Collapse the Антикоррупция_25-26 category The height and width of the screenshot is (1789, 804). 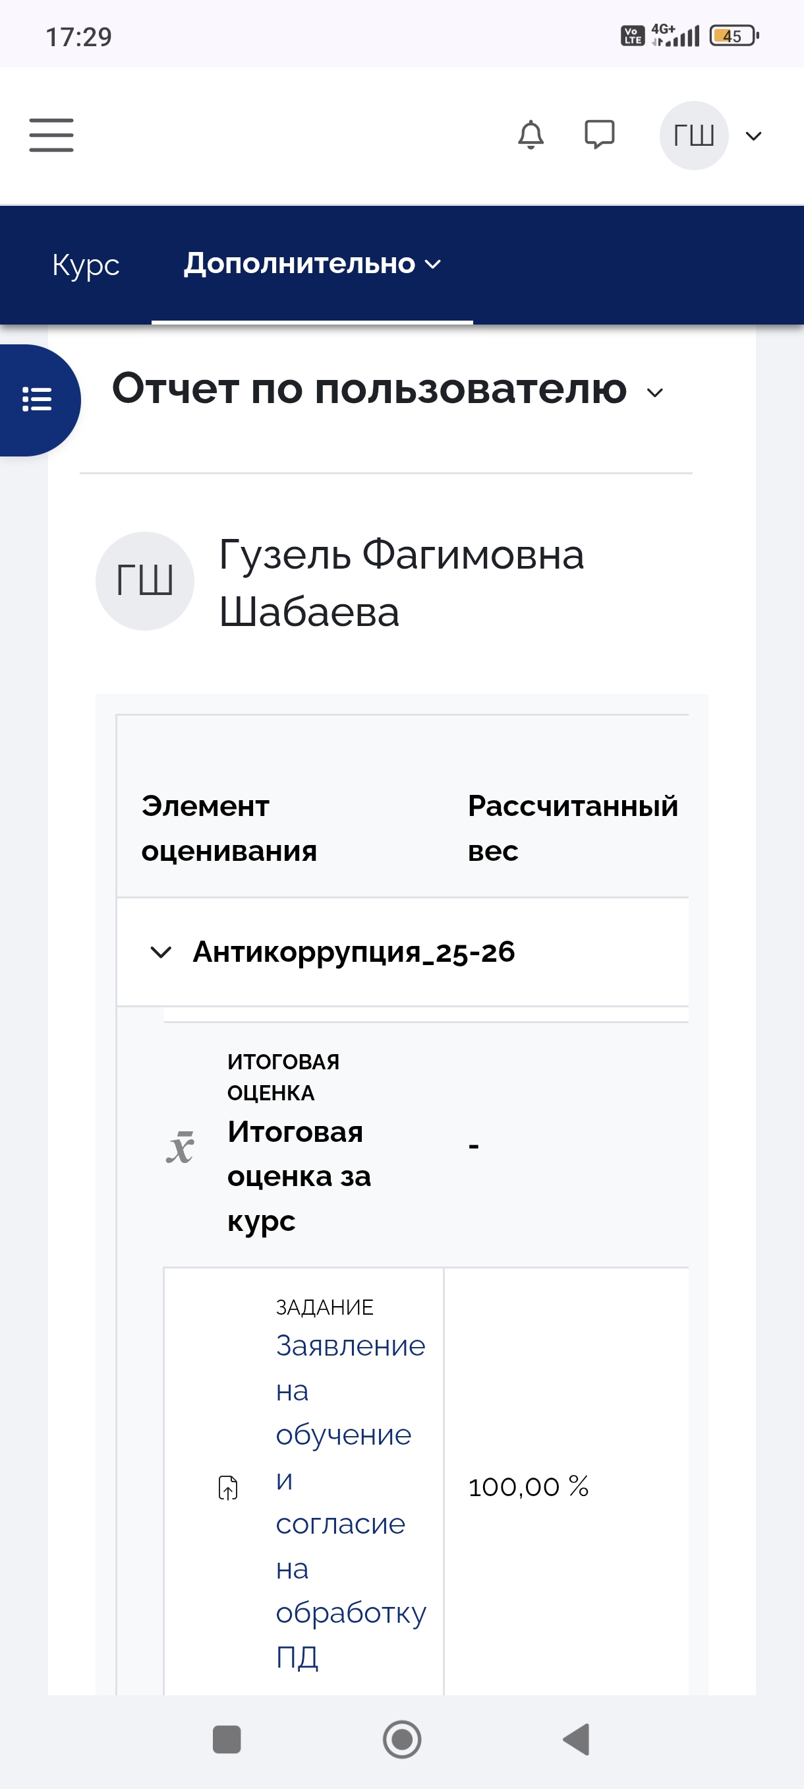[x=161, y=951]
